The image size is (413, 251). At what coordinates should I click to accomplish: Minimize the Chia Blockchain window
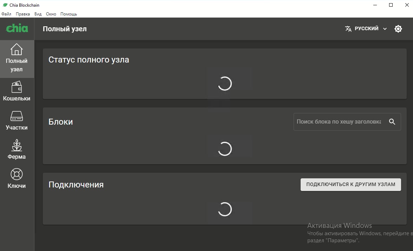(375, 5)
